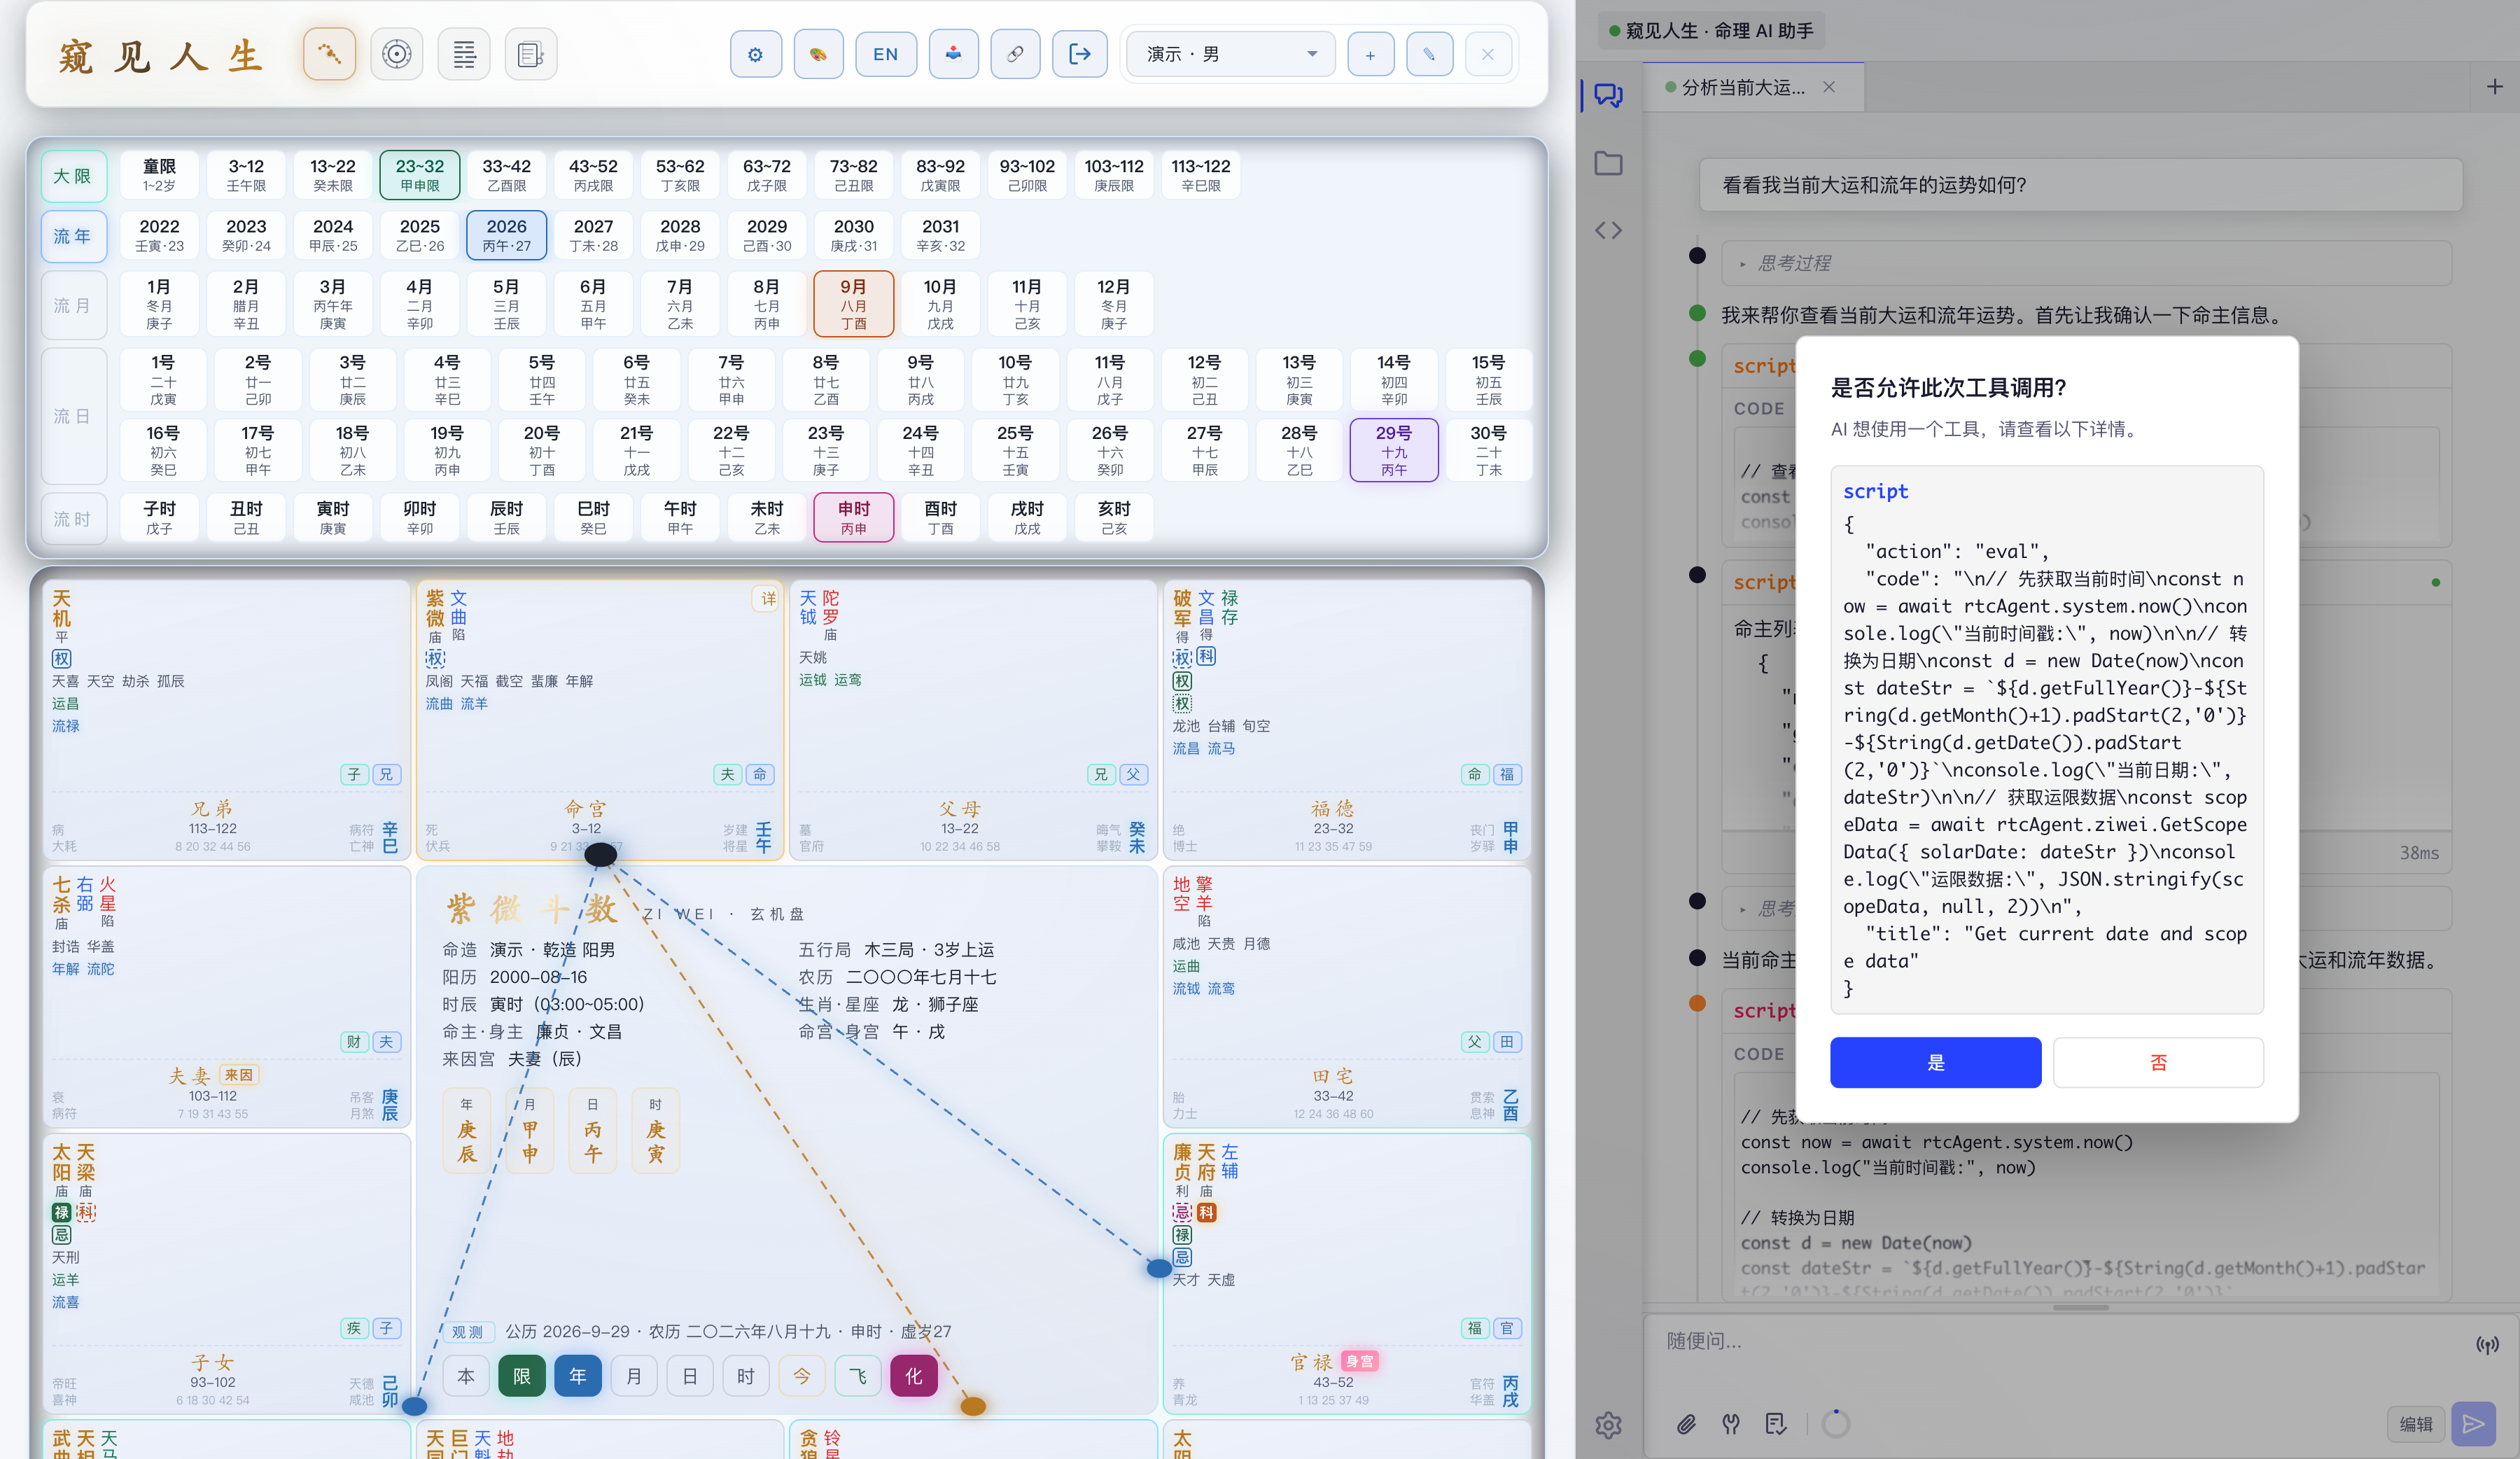Viewport: 2520px width, 1459px height.
Task: Toggle the 飞 flying stars option
Action: pyautogui.click(x=858, y=1376)
